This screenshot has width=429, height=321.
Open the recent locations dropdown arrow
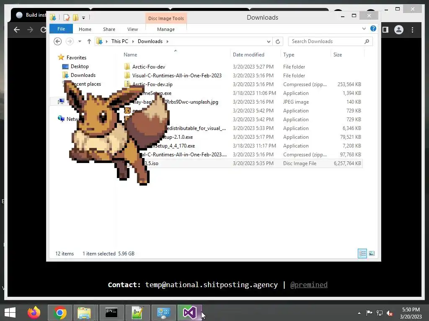[80, 41]
